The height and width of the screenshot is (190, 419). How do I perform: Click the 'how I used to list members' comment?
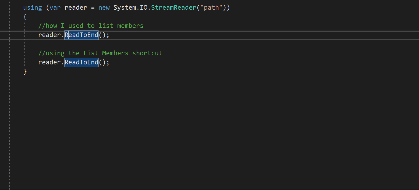91,26
